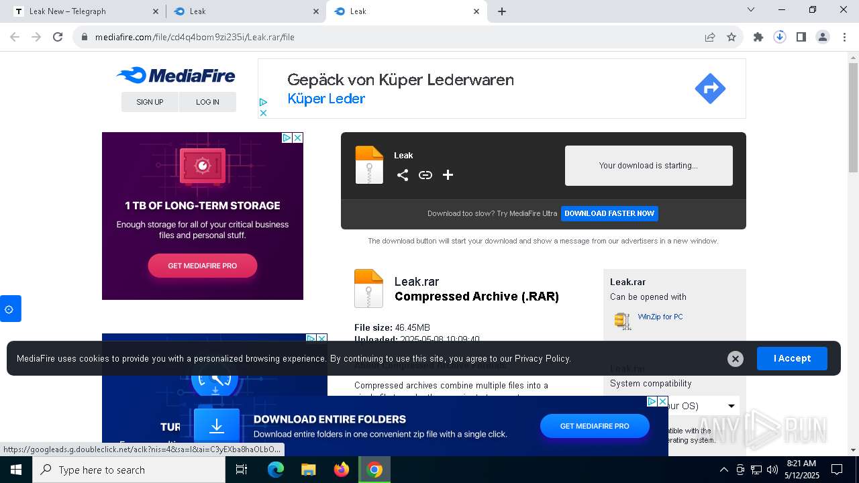This screenshot has height=483, width=859.
Task: Click DOWNLOAD FASTER NOW button
Action: (609, 213)
